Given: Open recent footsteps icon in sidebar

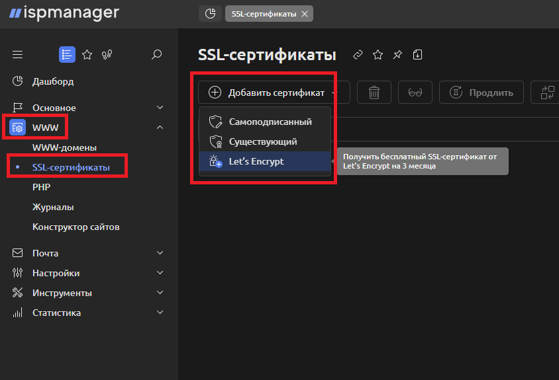Looking at the screenshot, I should [107, 54].
